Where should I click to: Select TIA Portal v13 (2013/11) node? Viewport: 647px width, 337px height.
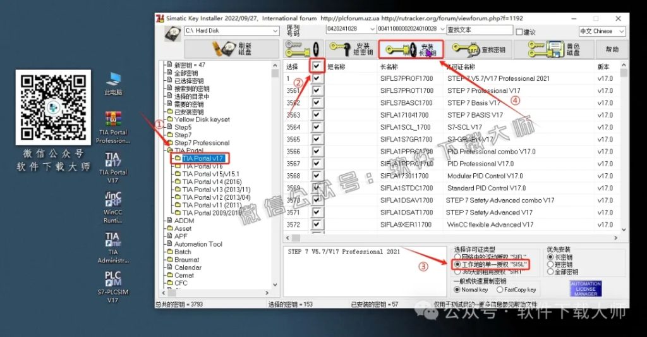click(x=216, y=190)
